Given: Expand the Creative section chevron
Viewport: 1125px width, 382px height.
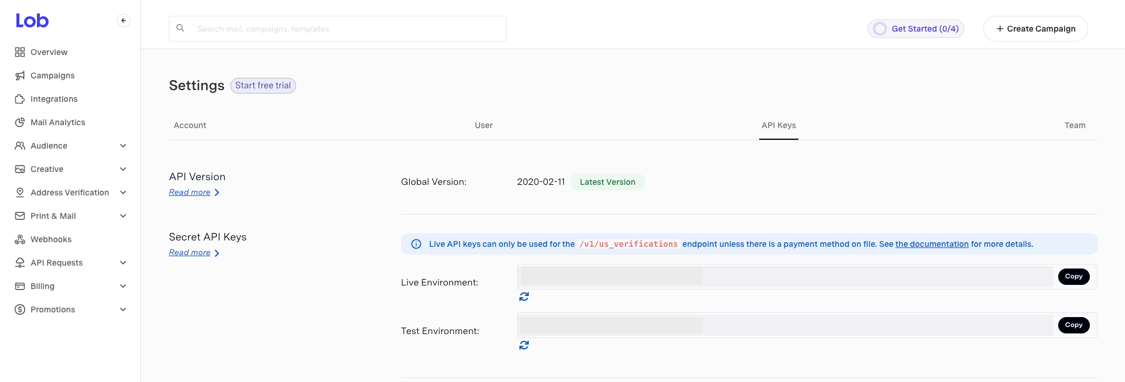Looking at the screenshot, I should (x=123, y=169).
